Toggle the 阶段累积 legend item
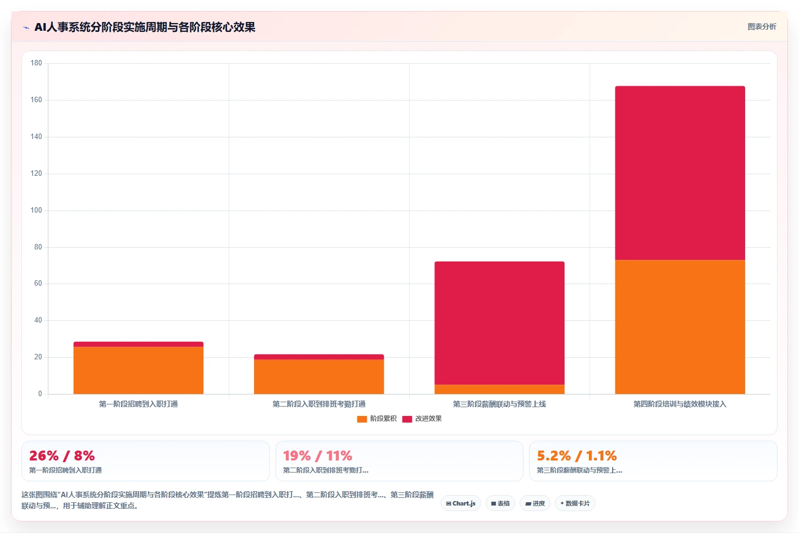Image resolution: width=799 pixels, height=533 pixels. tap(377, 419)
